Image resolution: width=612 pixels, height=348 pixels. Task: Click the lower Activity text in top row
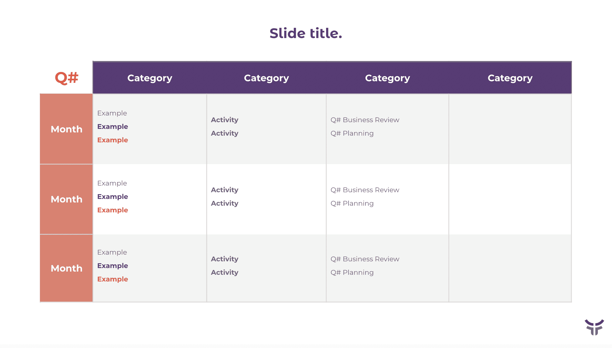point(224,133)
